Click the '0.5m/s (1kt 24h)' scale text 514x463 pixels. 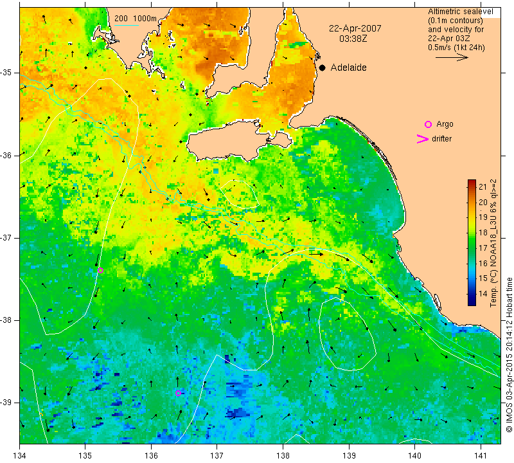coord(456,48)
